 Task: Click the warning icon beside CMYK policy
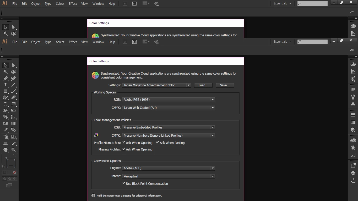pyautogui.click(x=96, y=135)
